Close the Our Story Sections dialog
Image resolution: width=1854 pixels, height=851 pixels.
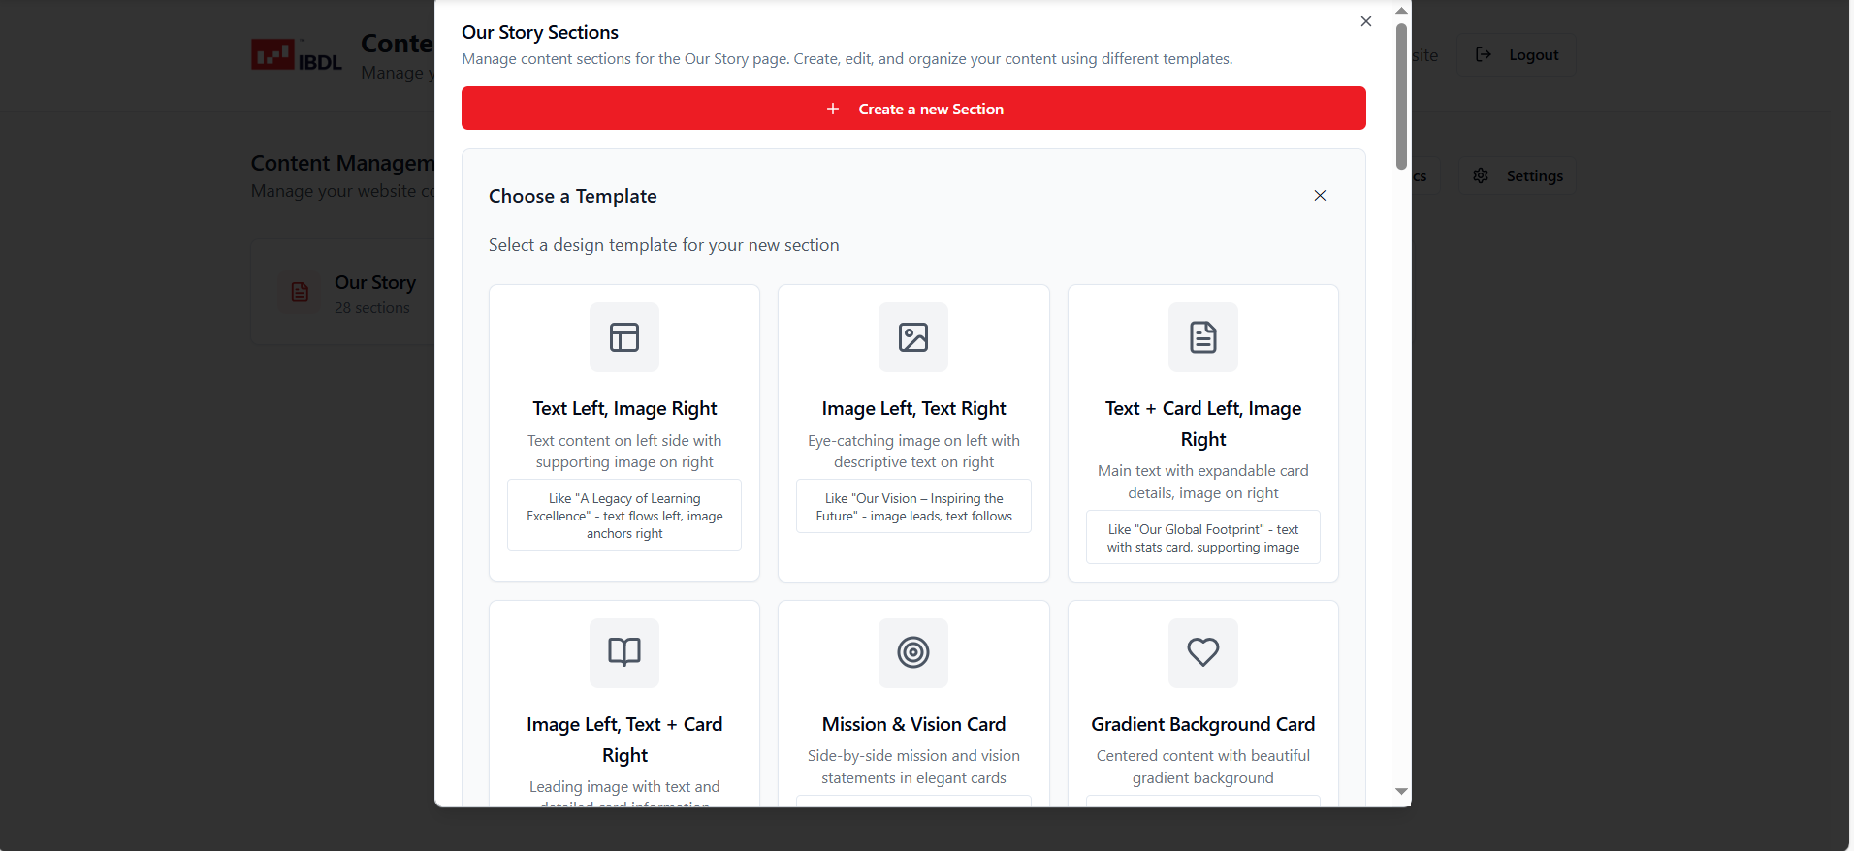click(x=1365, y=21)
